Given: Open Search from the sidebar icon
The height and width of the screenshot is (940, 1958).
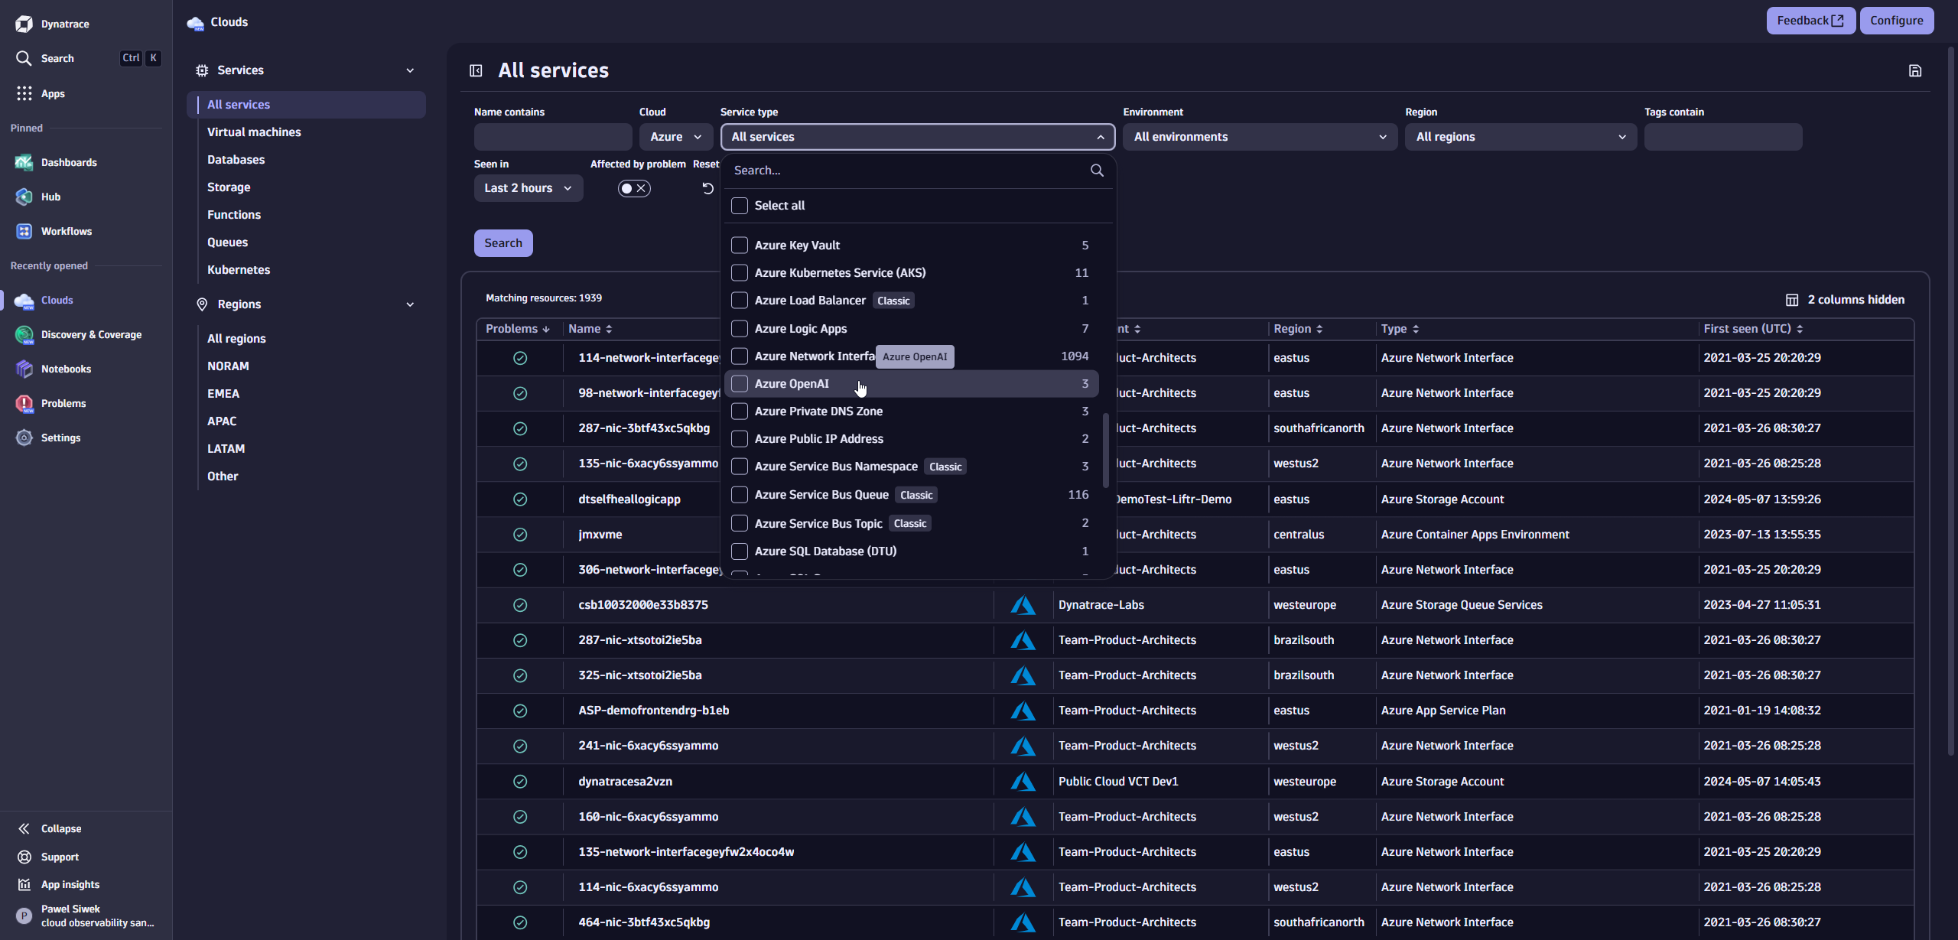Looking at the screenshot, I should click(x=24, y=57).
